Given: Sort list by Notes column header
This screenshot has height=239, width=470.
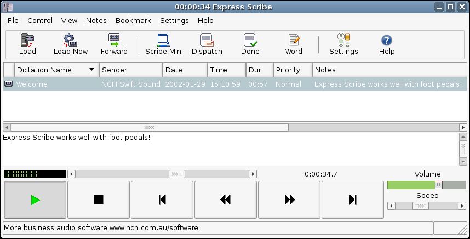Looking at the screenshot, I should tap(389, 70).
